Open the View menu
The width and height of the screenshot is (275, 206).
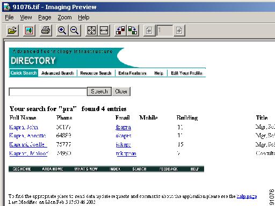click(26, 17)
